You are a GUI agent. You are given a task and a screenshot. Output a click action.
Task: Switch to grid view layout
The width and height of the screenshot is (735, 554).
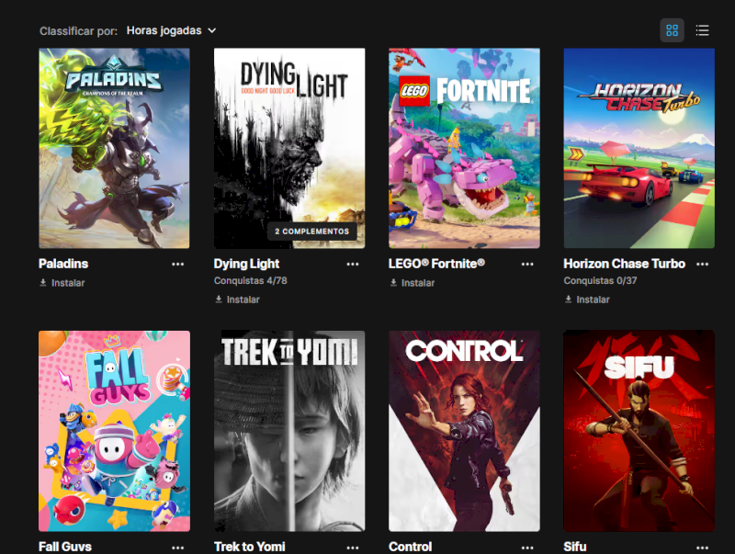click(x=672, y=30)
